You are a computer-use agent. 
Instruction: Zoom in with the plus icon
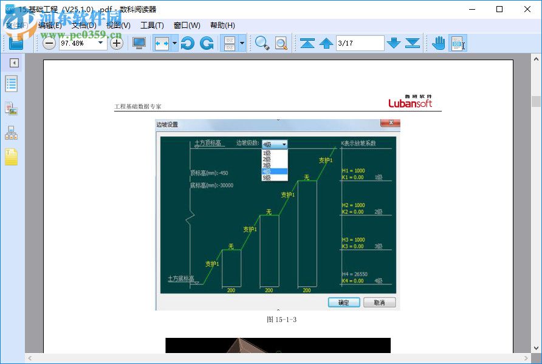pos(116,43)
